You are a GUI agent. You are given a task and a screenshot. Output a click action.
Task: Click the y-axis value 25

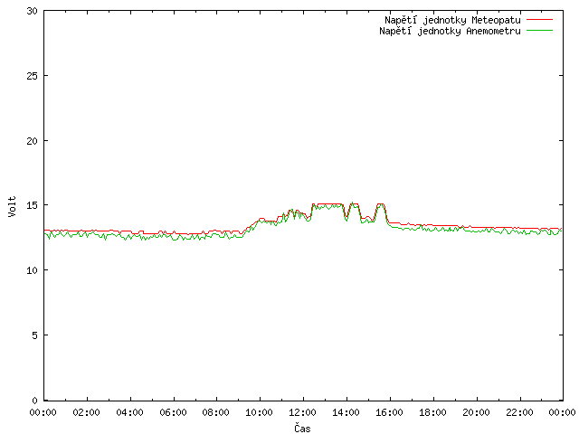pos(33,76)
